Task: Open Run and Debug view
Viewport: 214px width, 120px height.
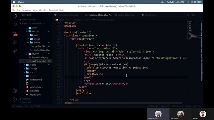Action: (x=15, y=42)
